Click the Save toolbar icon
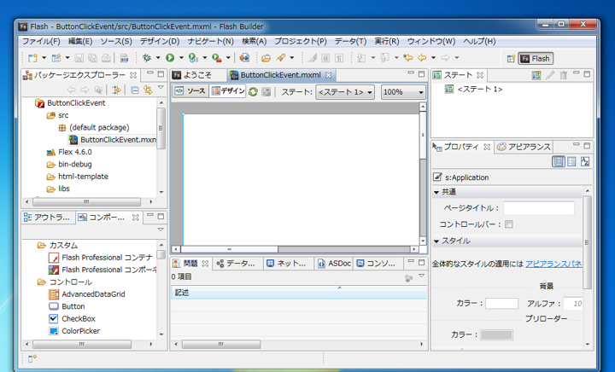This screenshot has height=372, width=615. [79, 58]
